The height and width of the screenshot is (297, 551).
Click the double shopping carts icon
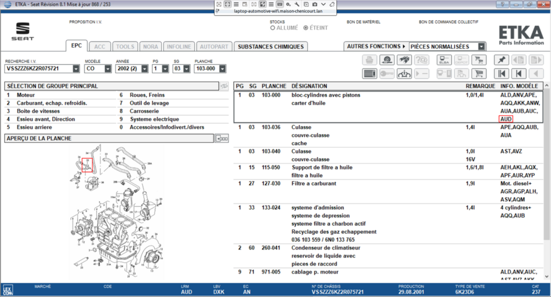478,60
